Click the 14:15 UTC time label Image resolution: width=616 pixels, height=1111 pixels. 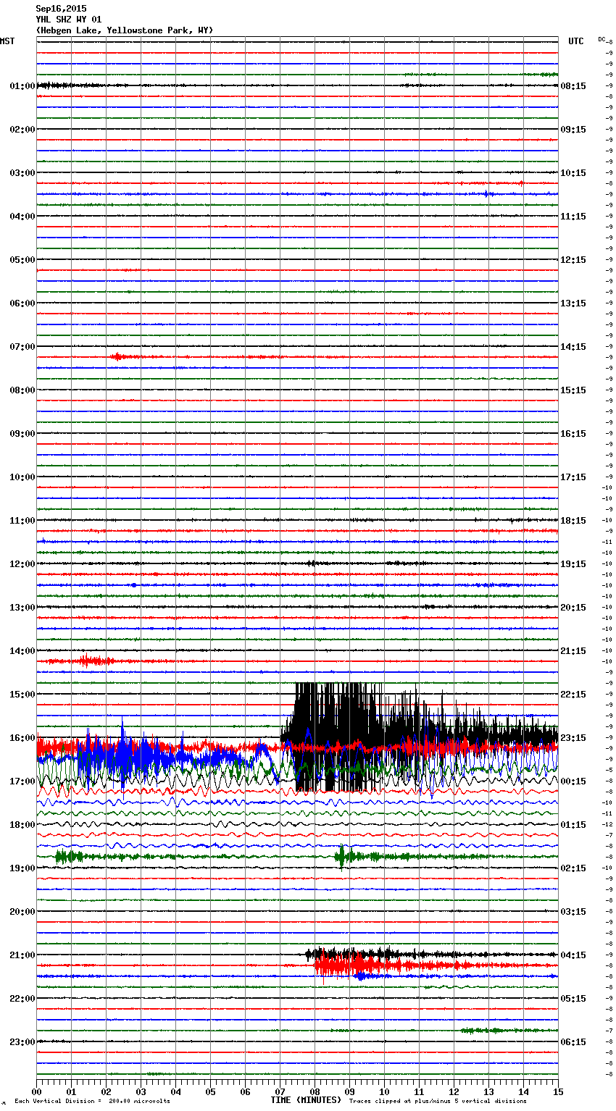coord(573,347)
